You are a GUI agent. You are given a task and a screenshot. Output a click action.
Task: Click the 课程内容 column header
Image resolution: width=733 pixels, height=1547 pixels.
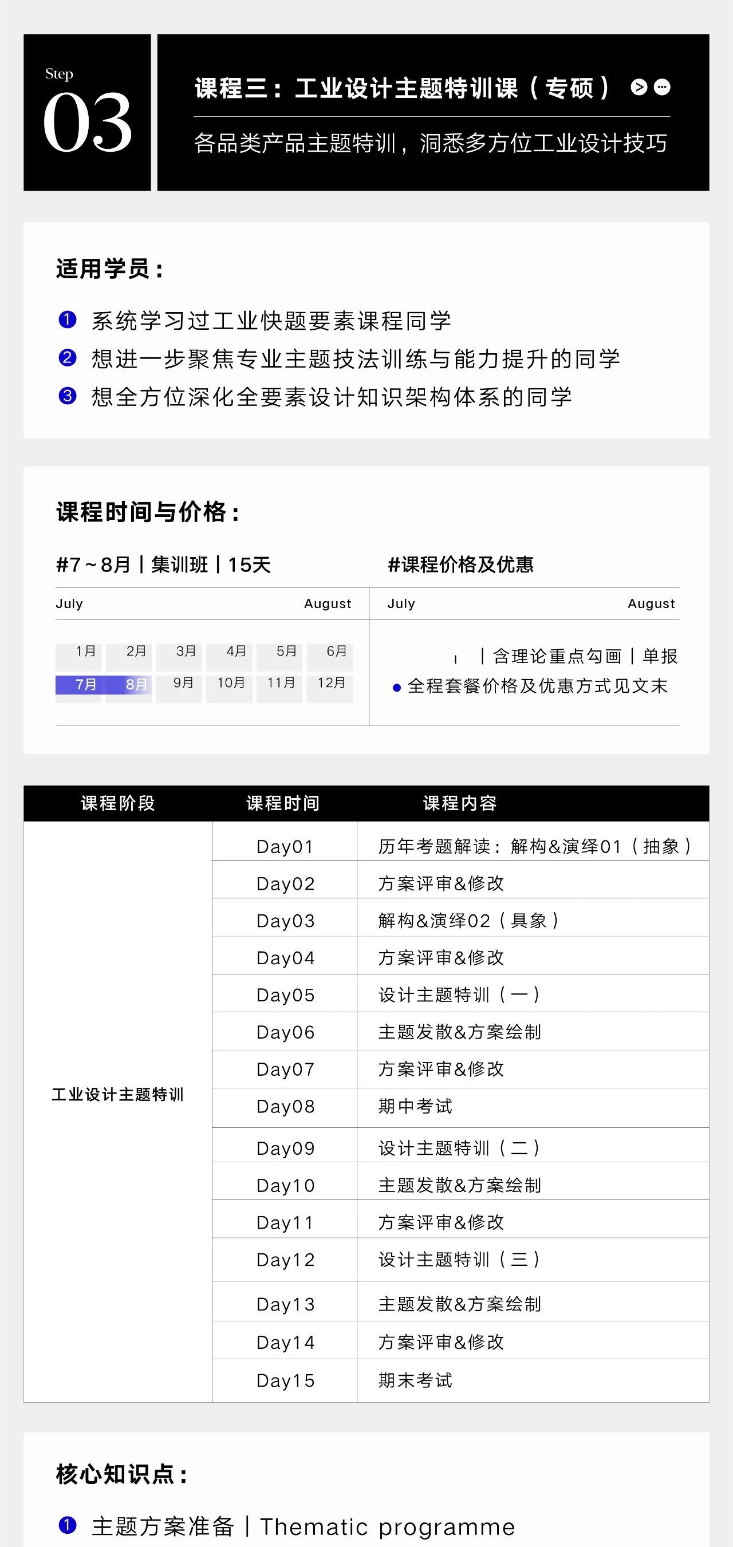(x=460, y=803)
